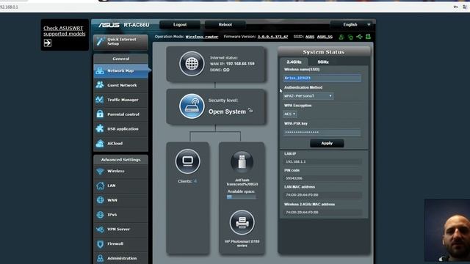Click the DDNS GO link
470x264 pixels.
point(226,70)
